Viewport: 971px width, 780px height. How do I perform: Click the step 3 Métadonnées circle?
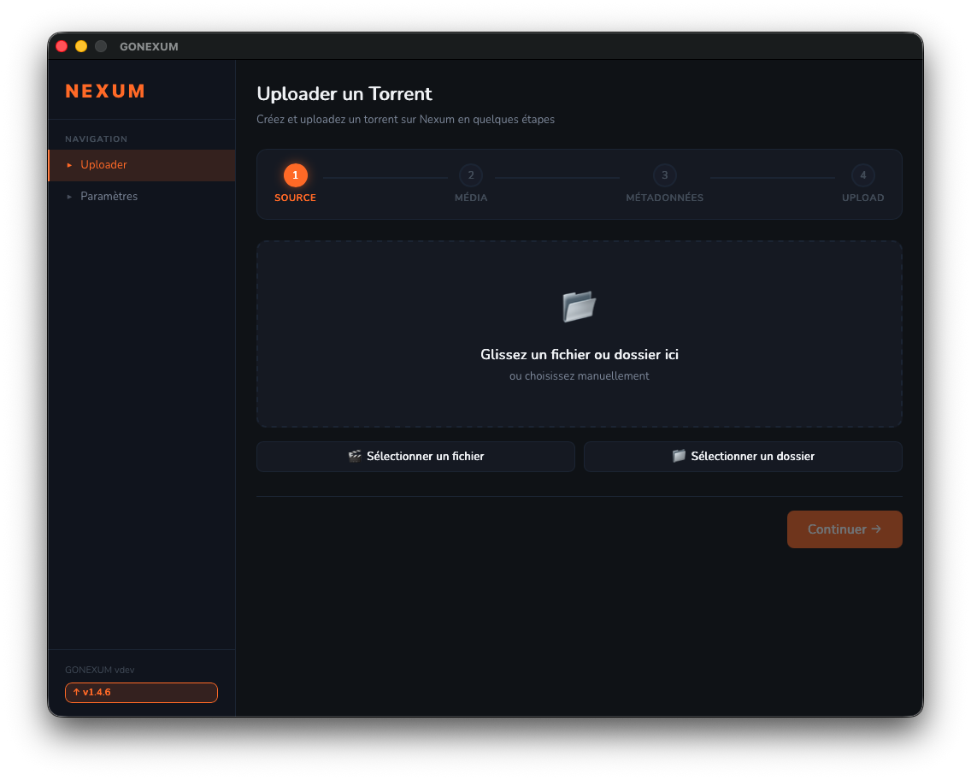pos(664,175)
